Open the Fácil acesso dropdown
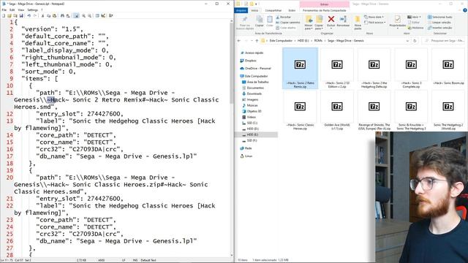This screenshot has width=468, height=263. [375, 23]
